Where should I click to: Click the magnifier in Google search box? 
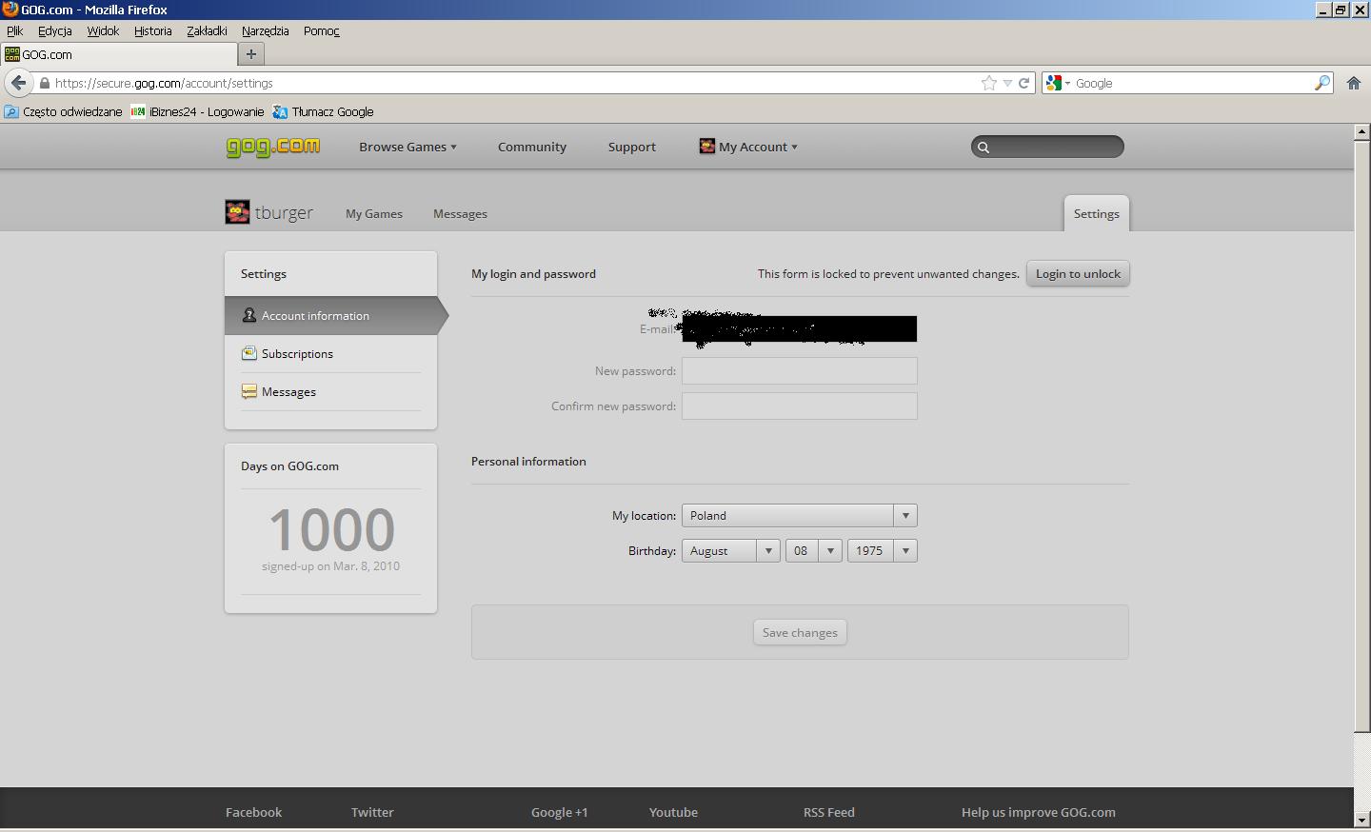coord(1321,83)
